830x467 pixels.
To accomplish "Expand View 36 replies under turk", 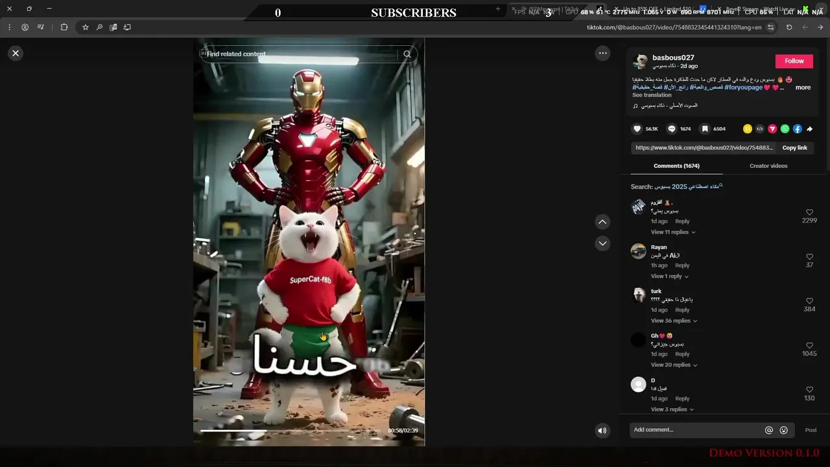I will click(x=674, y=320).
